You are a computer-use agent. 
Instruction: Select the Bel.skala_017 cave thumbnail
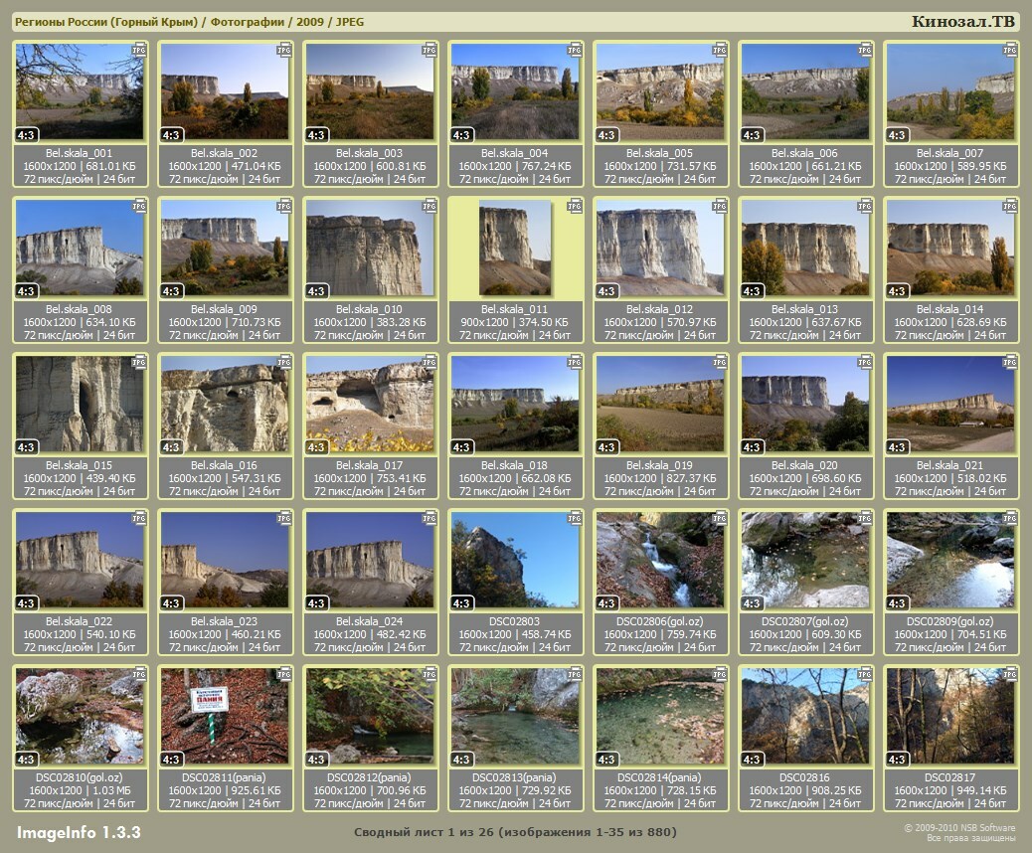[370, 404]
